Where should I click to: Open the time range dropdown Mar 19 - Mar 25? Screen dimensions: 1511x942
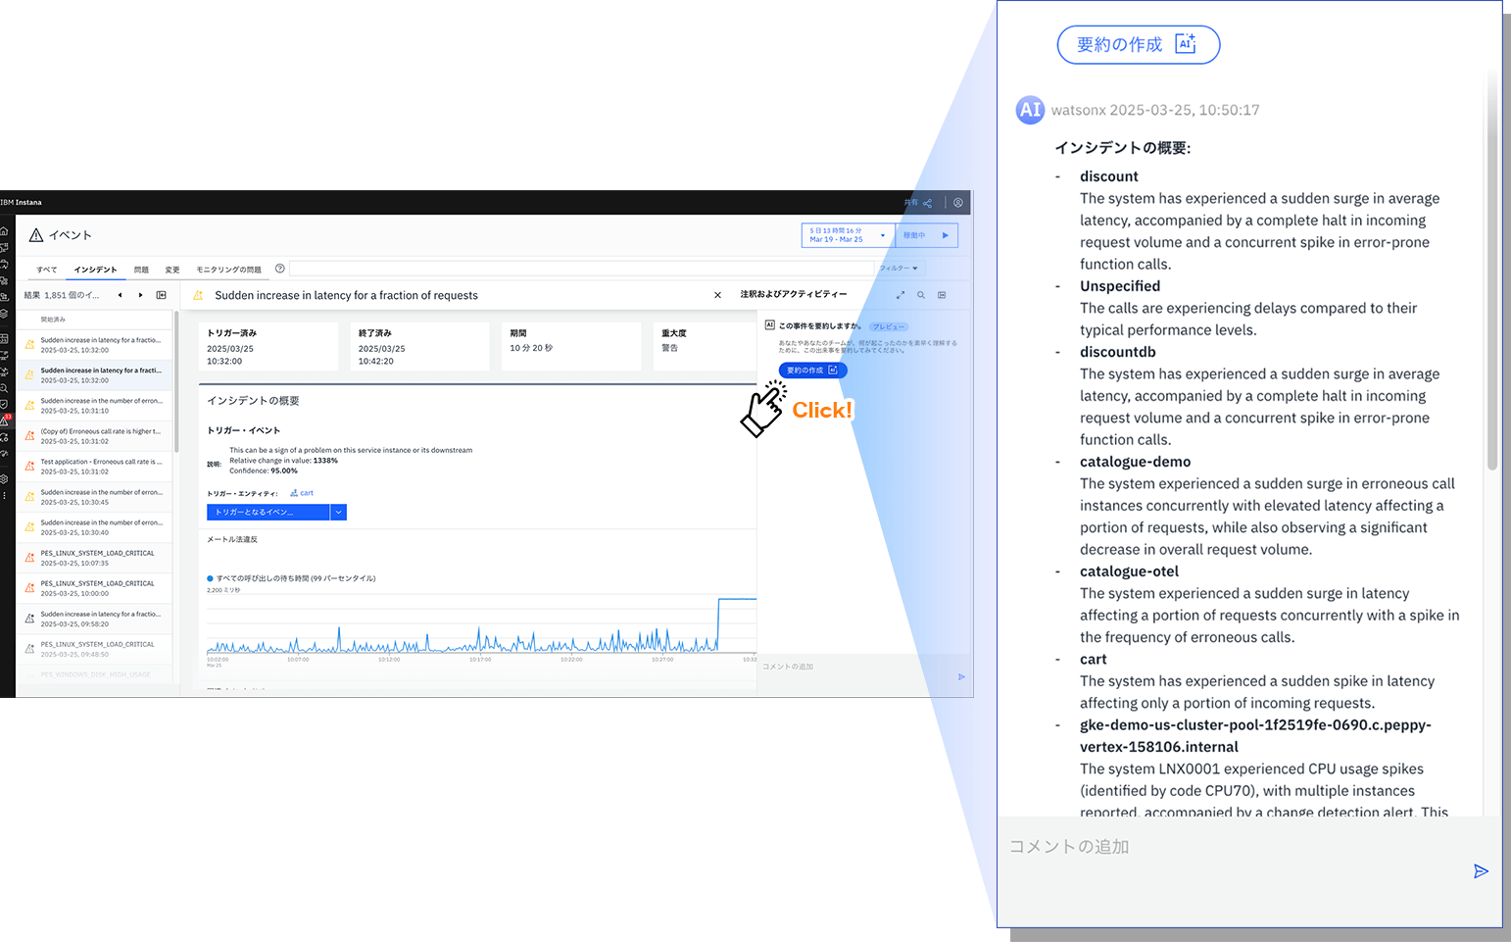[849, 235]
